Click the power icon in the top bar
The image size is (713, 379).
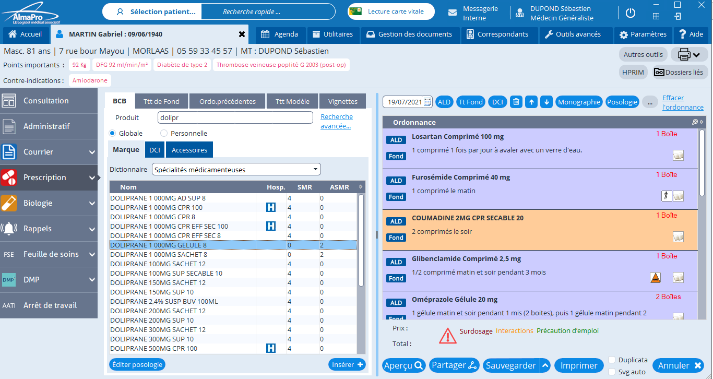pyautogui.click(x=631, y=13)
